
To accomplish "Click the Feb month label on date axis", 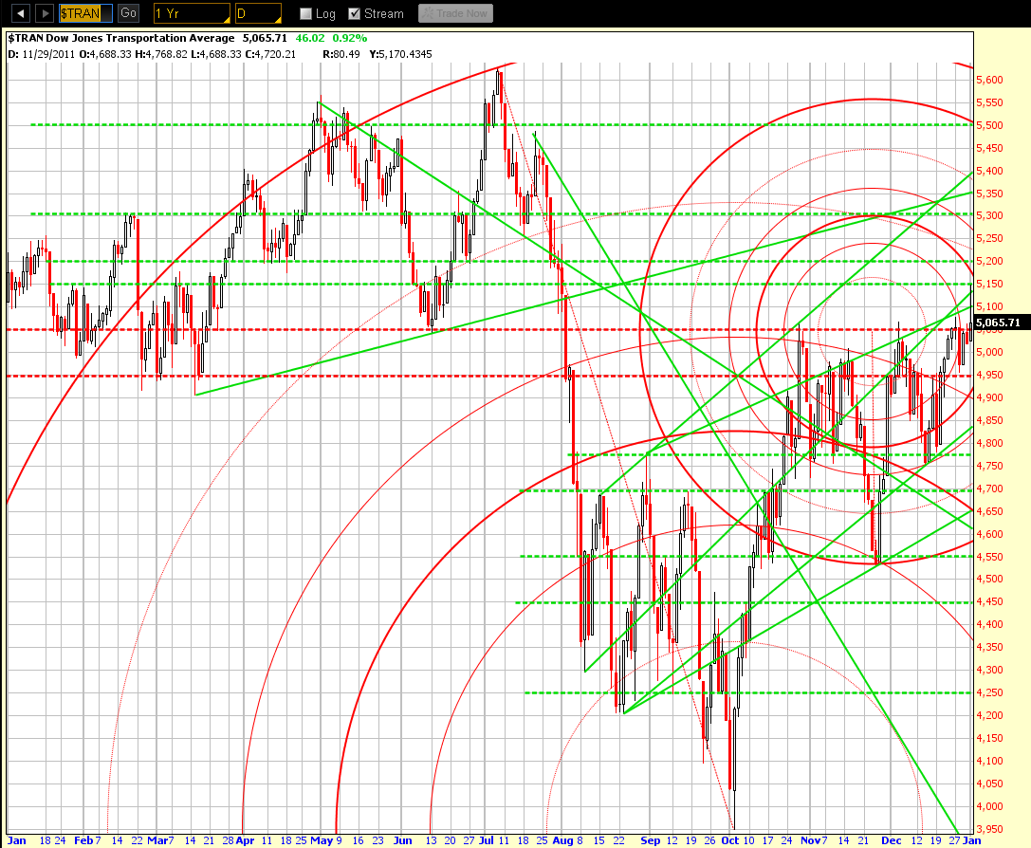I will click(x=83, y=840).
